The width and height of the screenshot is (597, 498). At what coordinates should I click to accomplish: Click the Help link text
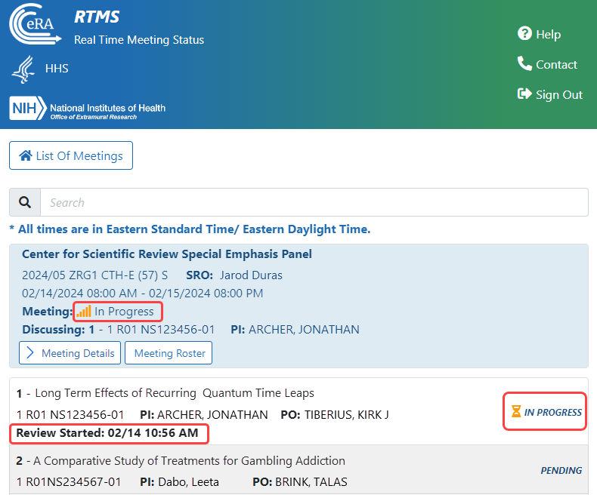pos(549,34)
